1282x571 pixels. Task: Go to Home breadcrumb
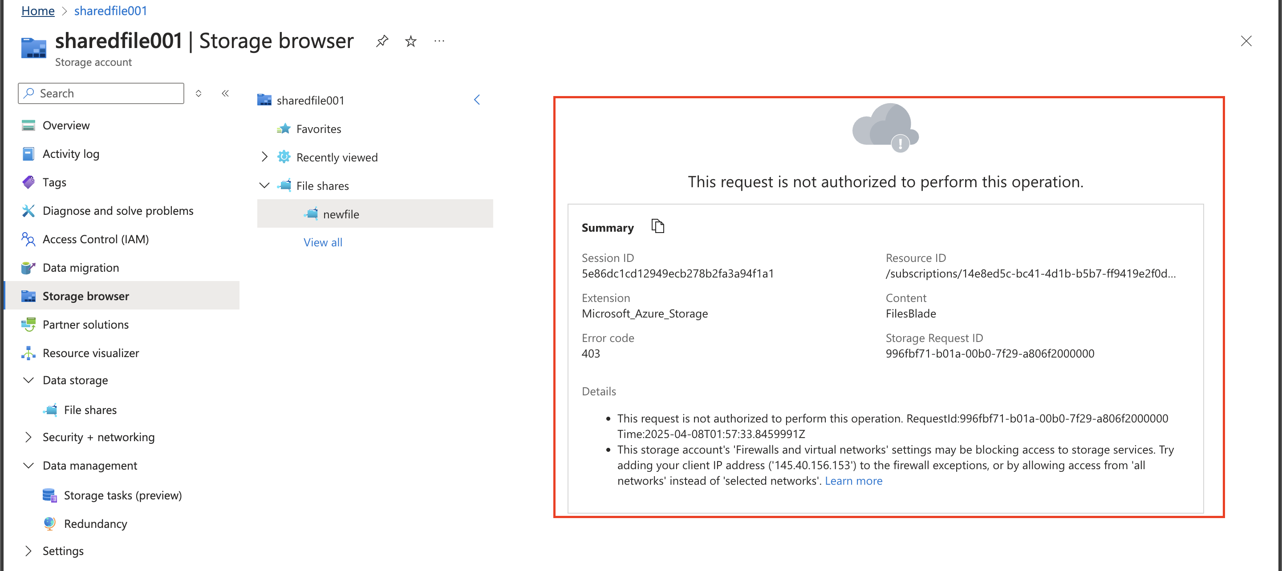point(38,11)
